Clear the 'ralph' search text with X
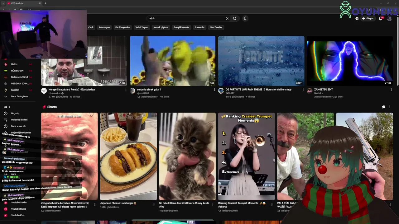The width and height of the screenshot is (399, 224). (x=227, y=19)
